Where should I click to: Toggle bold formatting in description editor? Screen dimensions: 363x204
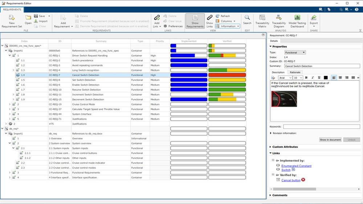[x=306, y=78]
